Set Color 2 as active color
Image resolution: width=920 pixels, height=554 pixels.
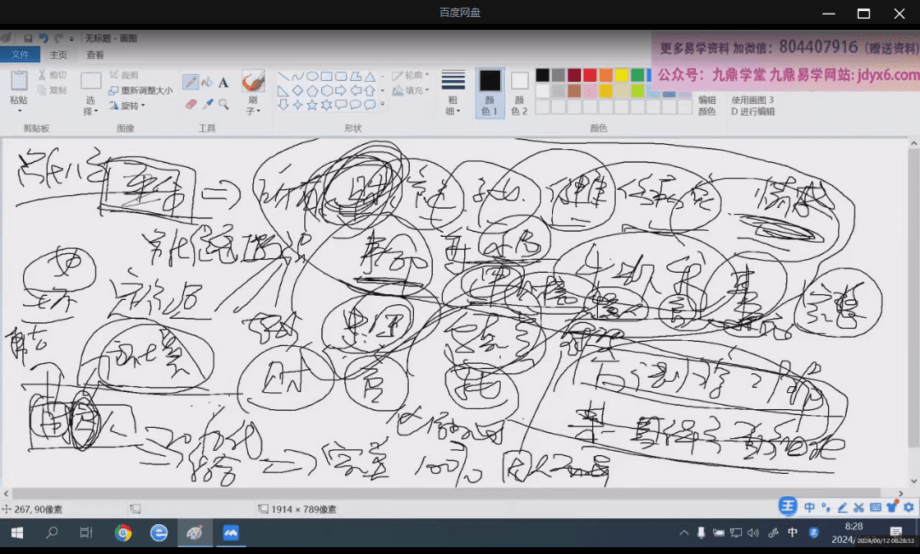520,92
